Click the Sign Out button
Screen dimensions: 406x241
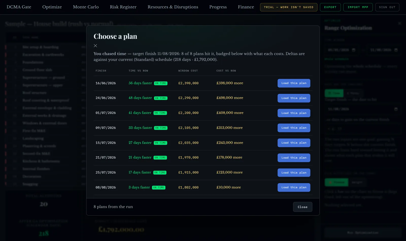[387, 7]
